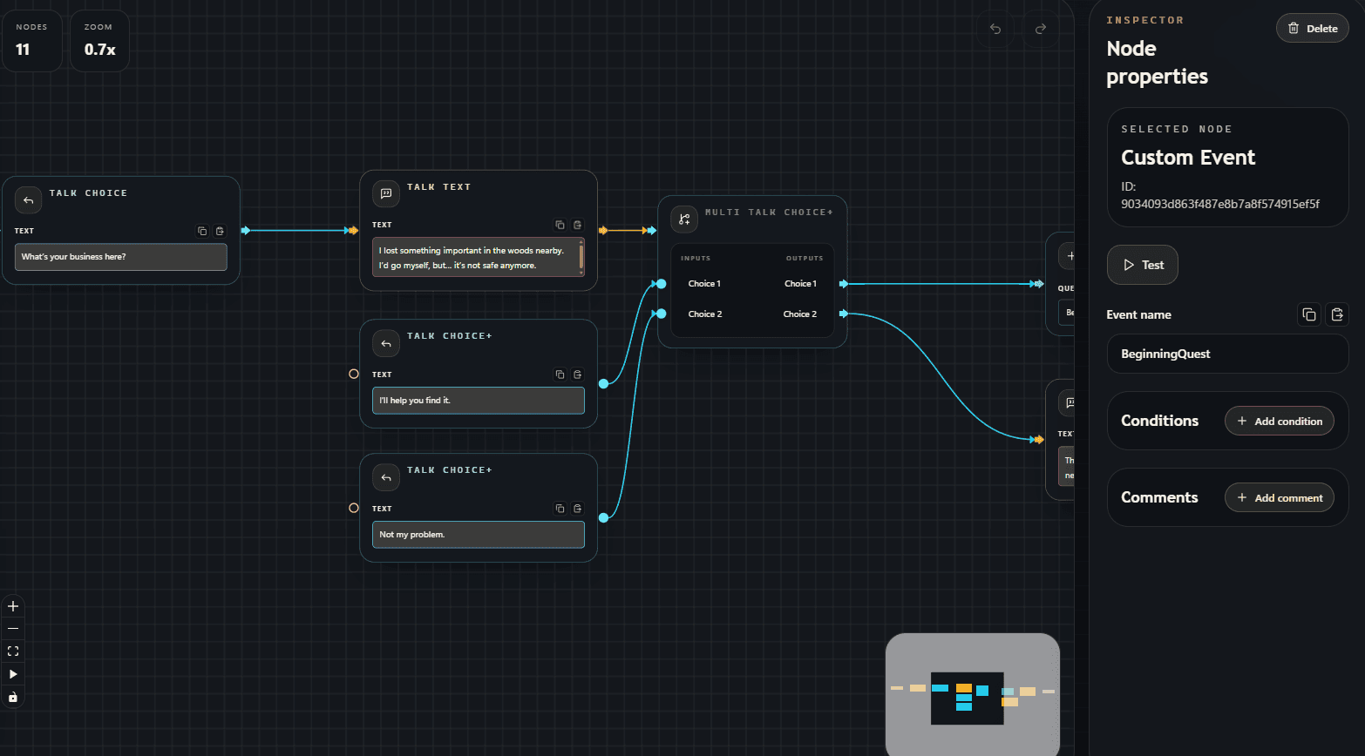Click the 'Not my problem.' text field

pos(479,535)
